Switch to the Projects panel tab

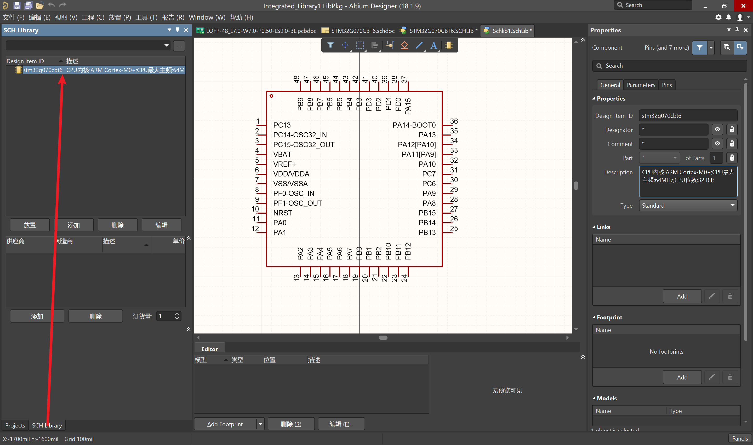[15, 425]
